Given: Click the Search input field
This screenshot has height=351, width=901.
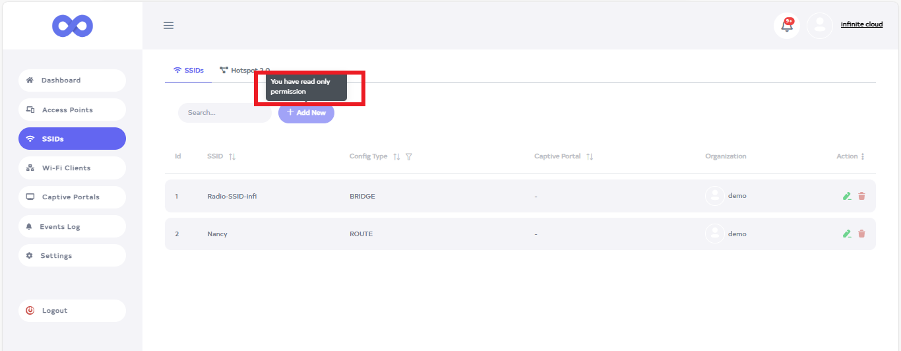Looking at the screenshot, I should (224, 113).
